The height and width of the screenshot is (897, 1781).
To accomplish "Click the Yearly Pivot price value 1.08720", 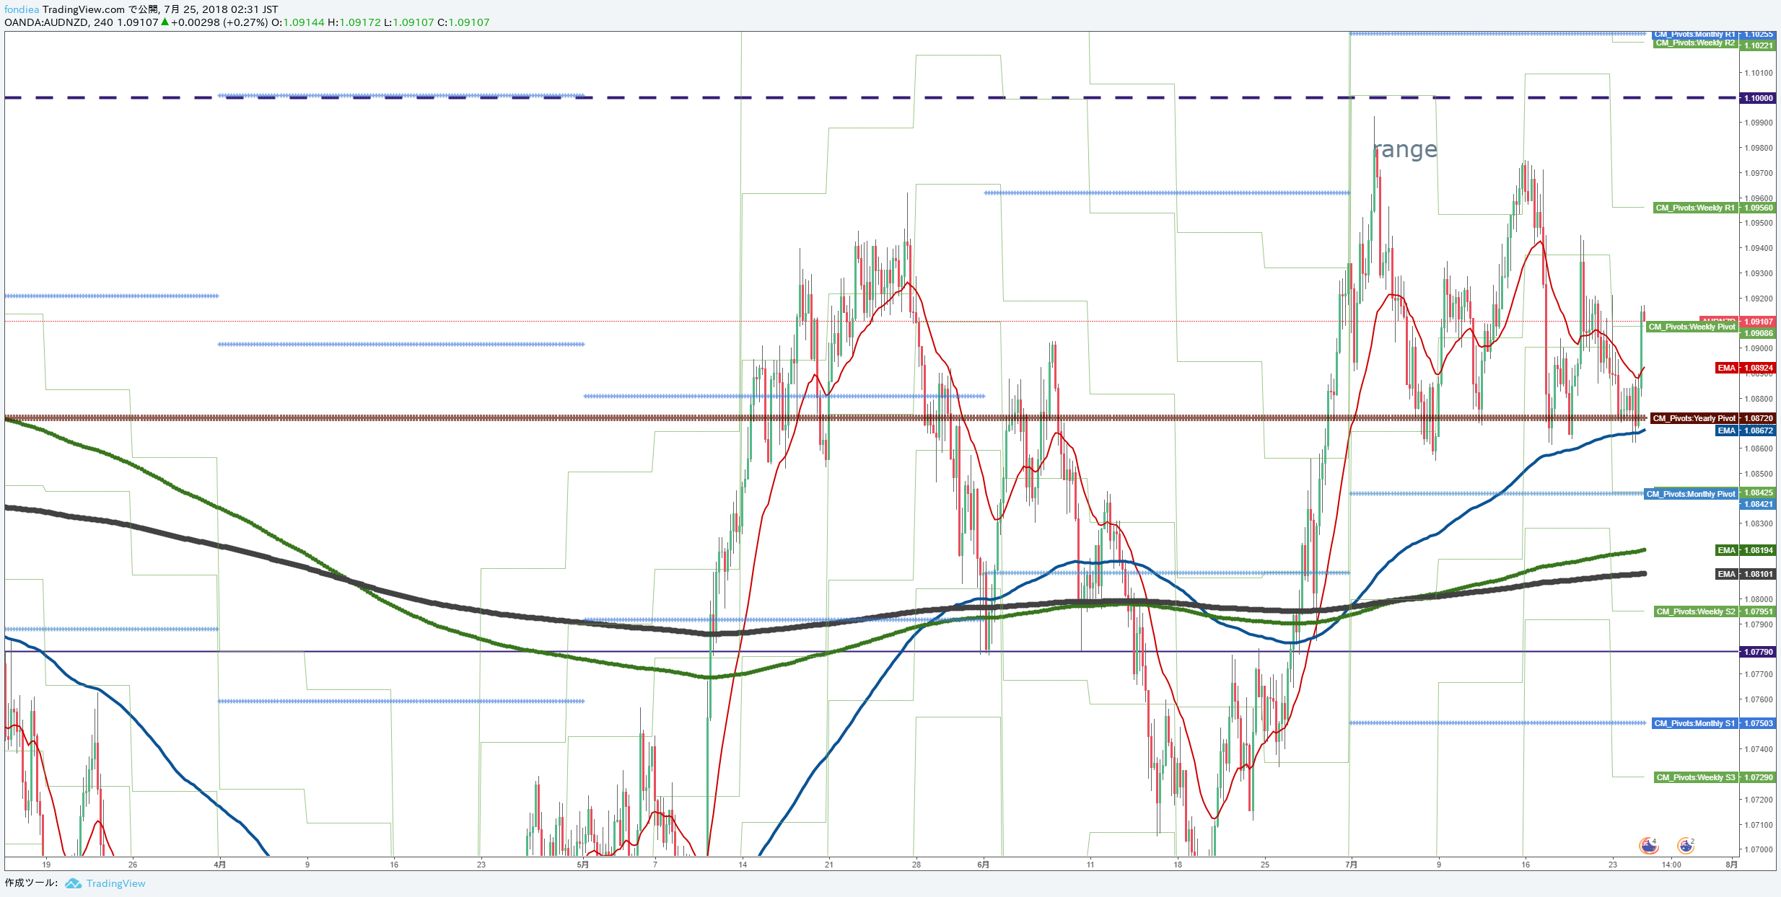I will [x=1758, y=418].
